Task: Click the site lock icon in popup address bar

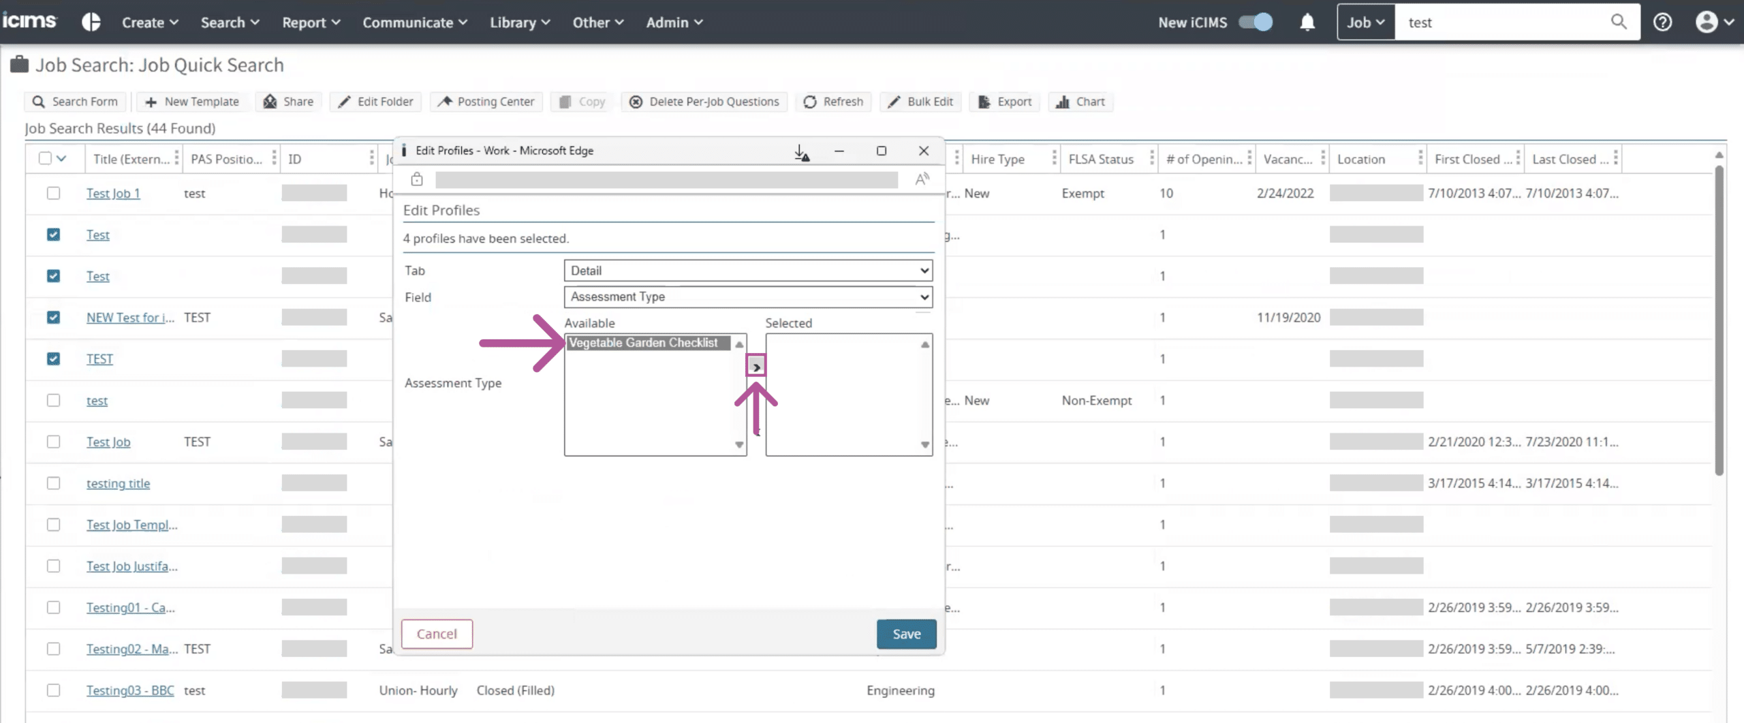Action: click(417, 179)
